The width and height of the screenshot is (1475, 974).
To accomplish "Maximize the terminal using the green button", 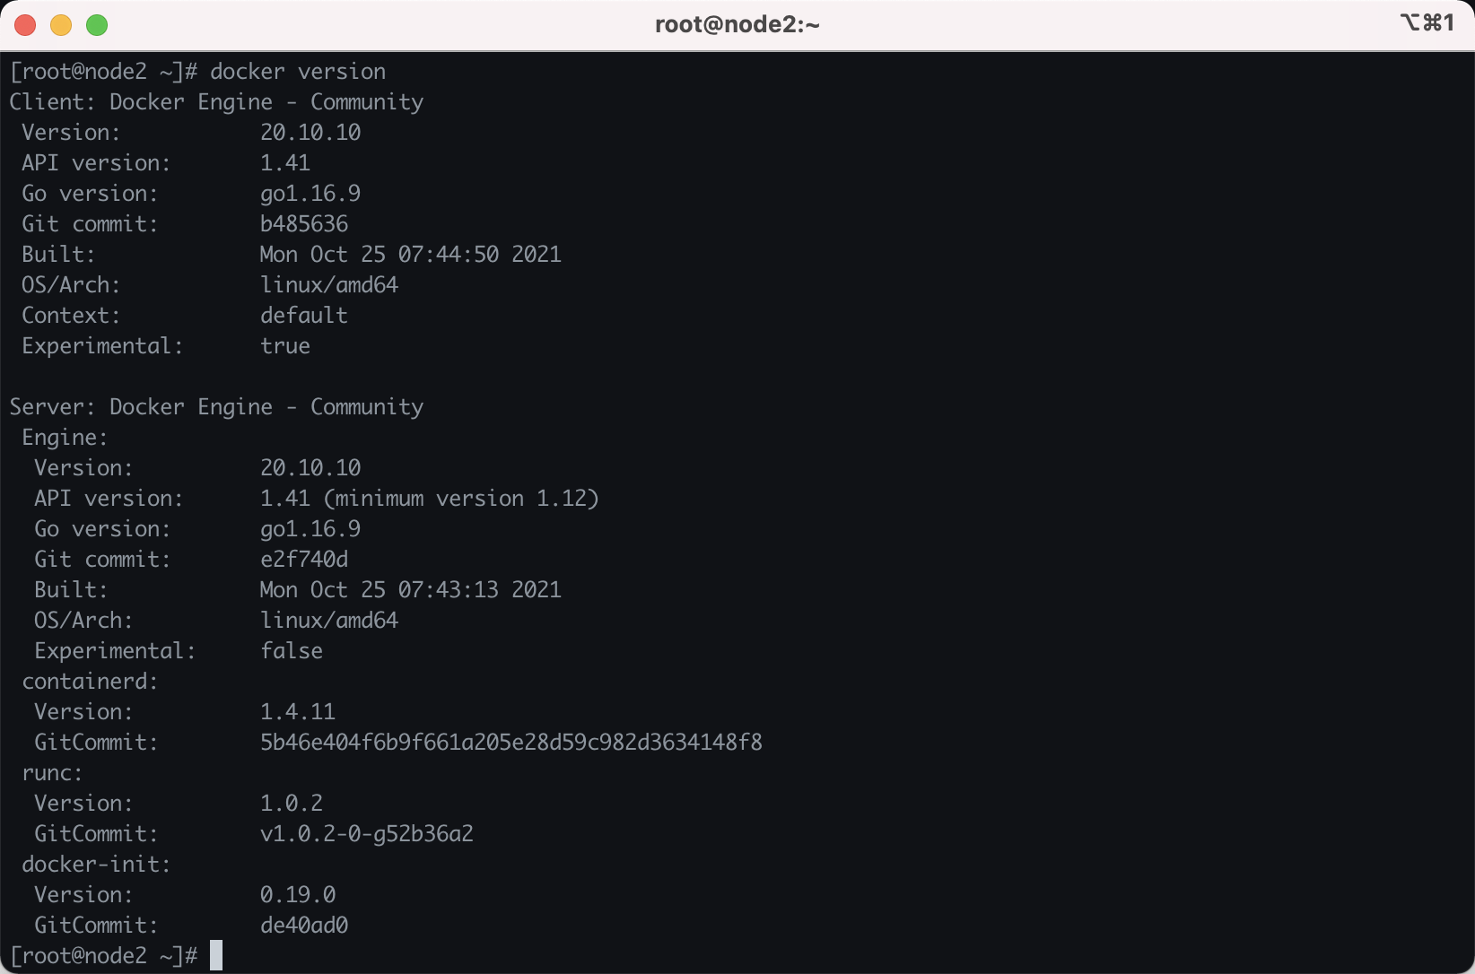I will 97,25.
